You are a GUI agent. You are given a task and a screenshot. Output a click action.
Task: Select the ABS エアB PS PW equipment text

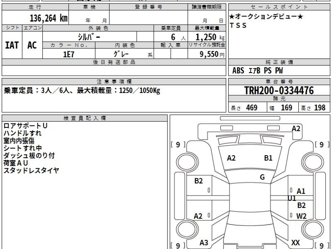coord(258,71)
